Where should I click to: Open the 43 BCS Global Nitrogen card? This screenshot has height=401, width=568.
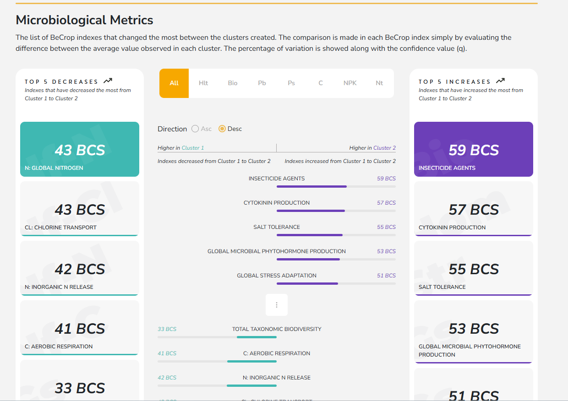(80, 149)
